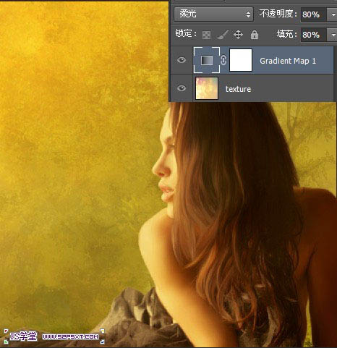Open the 柔光 blend mode dropdown
The image size is (337, 348).
(213, 14)
